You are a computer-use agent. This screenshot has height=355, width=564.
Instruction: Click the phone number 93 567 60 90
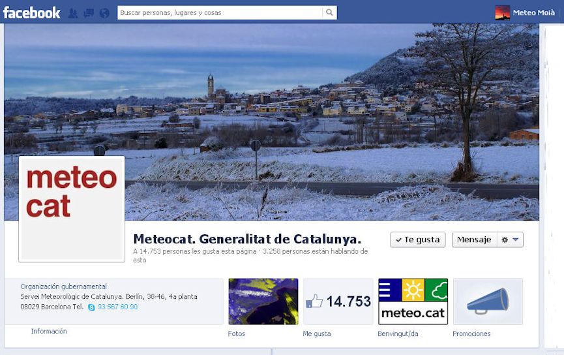(x=117, y=307)
